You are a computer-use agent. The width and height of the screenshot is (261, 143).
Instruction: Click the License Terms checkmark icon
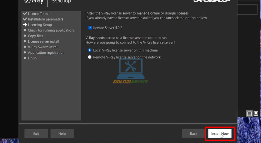[25, 14]
